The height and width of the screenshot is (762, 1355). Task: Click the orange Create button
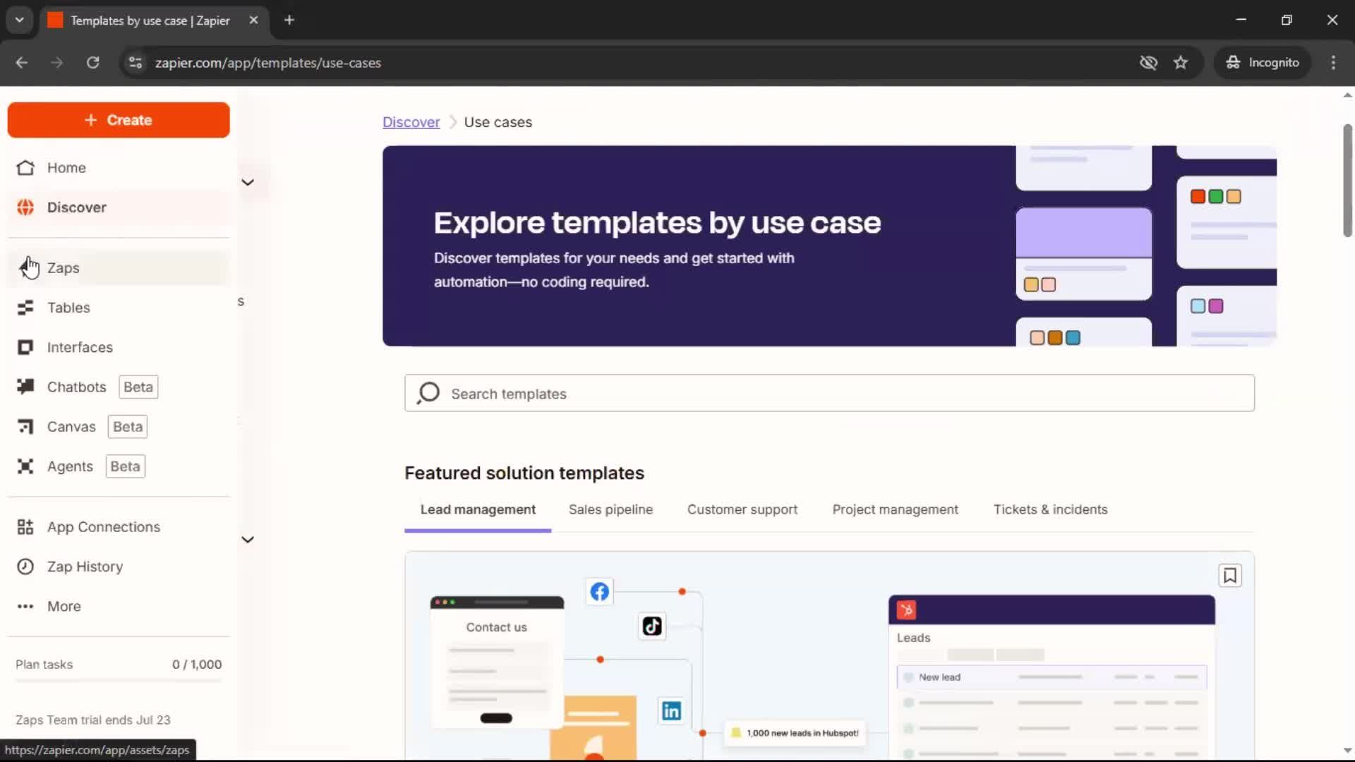coord(119,120)
